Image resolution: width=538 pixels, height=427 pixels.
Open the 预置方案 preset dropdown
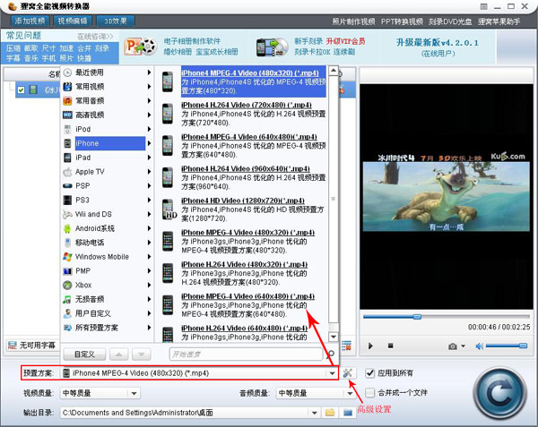click(332, 373)
